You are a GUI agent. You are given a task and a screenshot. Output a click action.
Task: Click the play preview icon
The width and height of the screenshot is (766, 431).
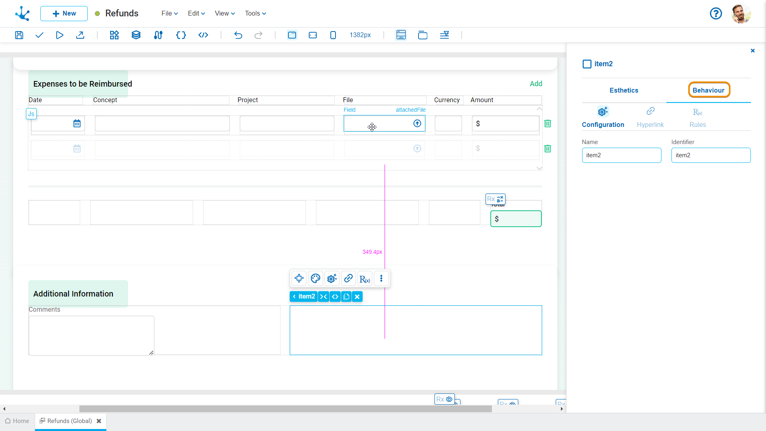tap(59, 35)
